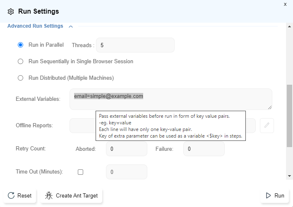Click the Offline Reports input field
The width and height of the screenshot is (293, 207).
[x=82, y=126]
